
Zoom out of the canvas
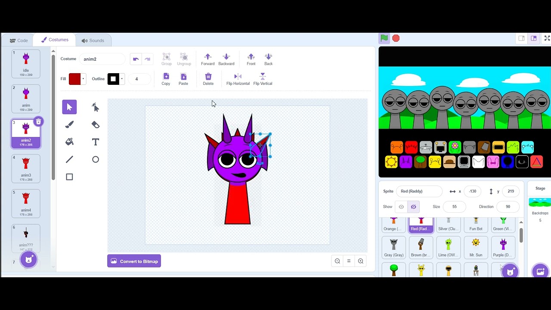337,261
